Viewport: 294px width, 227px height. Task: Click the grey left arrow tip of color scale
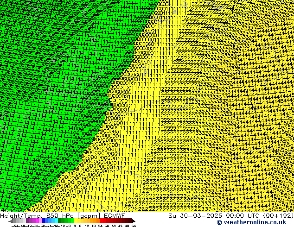tap(11, 221)
